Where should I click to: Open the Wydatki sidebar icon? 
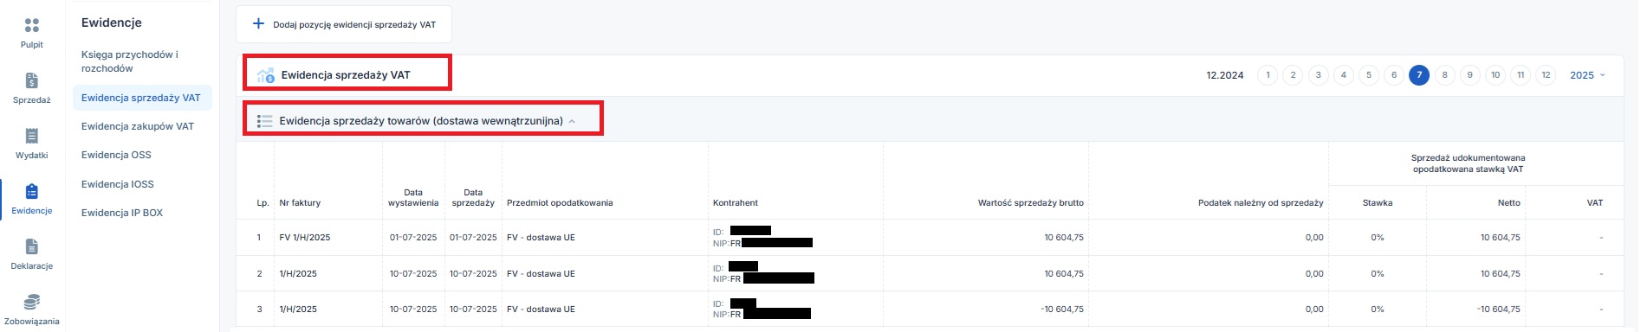coord(32,136)
